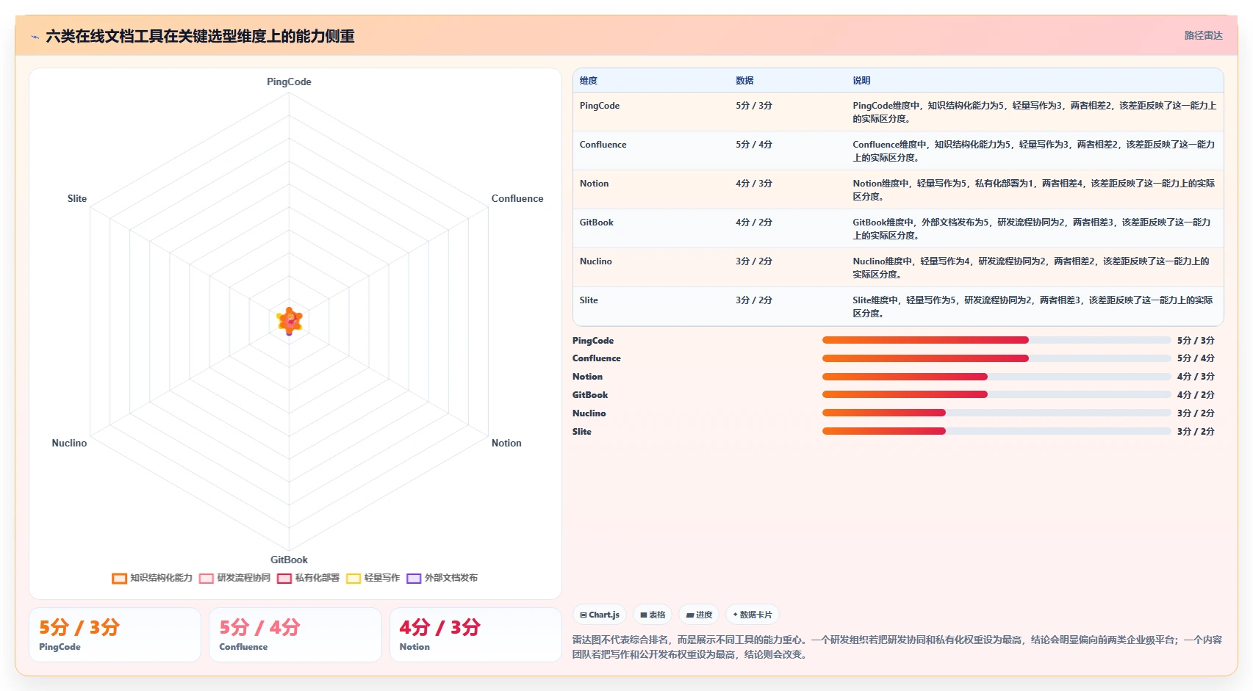Viewport: 1253px width, 691px height.
Task: Click the 进度 tag
Action: (699, 615)
